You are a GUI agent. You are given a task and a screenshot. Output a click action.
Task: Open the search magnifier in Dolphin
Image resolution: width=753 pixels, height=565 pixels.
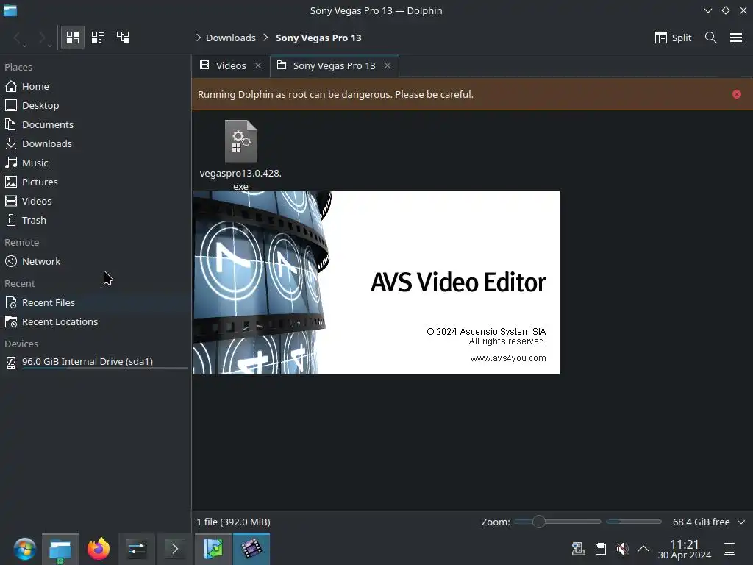click(x=711, y=38)
